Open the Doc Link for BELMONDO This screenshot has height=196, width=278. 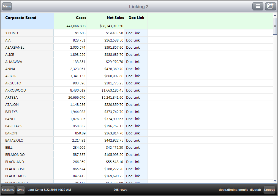tap(133, 154)
